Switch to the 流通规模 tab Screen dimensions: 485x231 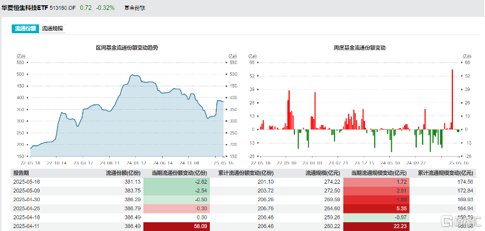[x=52, y=29]
